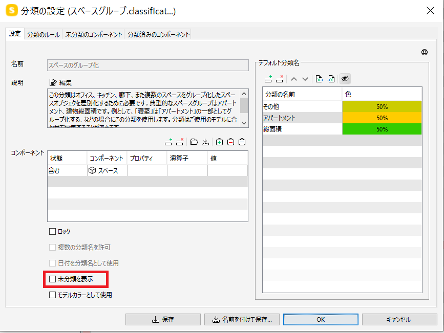Image resolution: width=444 pixels, height=333 pixels.
Task: Enable the ロック checkbox
Action: pyautogui.click(x=52, y=231)
